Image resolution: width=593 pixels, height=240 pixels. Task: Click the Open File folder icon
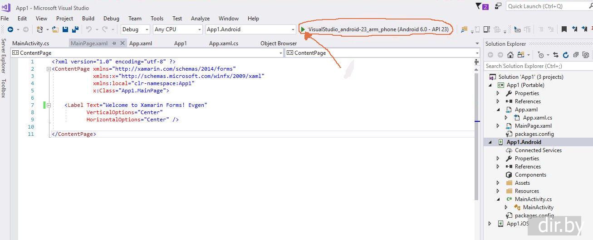(55, 29)
